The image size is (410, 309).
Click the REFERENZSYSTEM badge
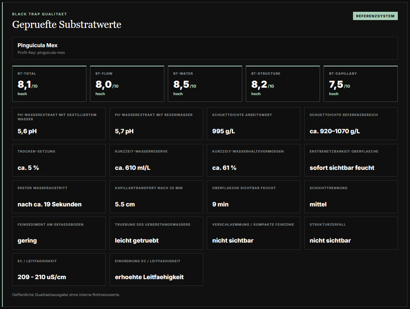[375, 16]
